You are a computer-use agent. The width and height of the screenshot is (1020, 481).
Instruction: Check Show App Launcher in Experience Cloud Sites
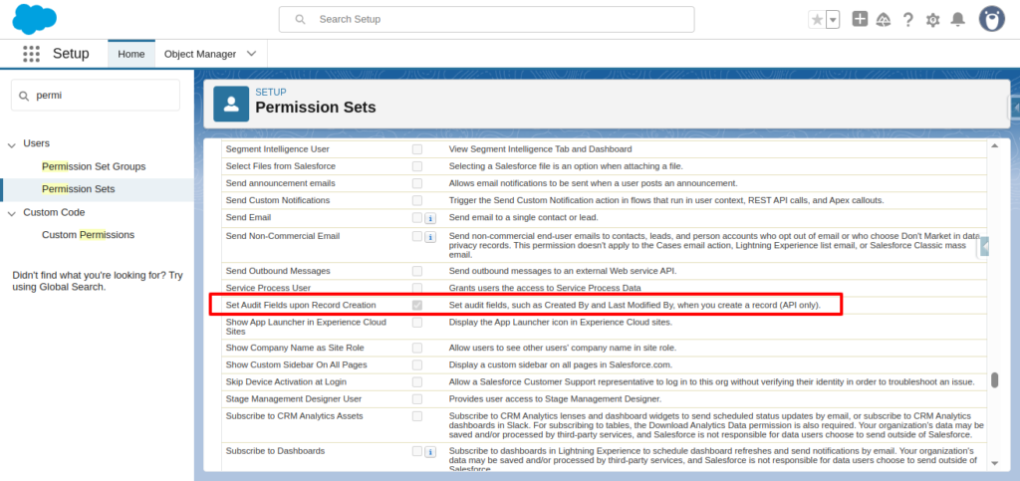417,323
